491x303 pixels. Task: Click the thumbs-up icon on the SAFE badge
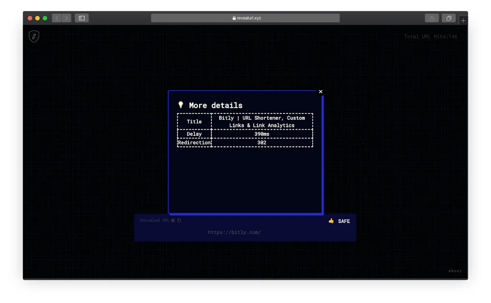click(x=330, y=221)
